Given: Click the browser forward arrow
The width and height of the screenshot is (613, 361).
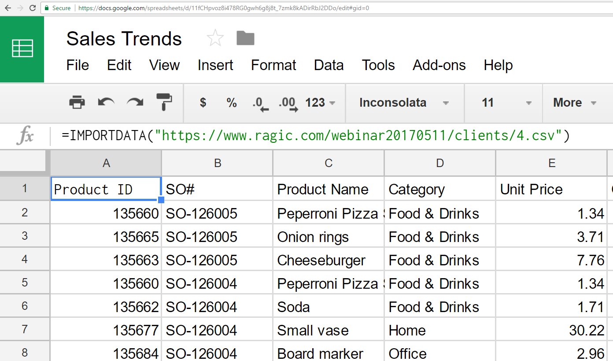Looking at the screenshot, I should point(20,8).
